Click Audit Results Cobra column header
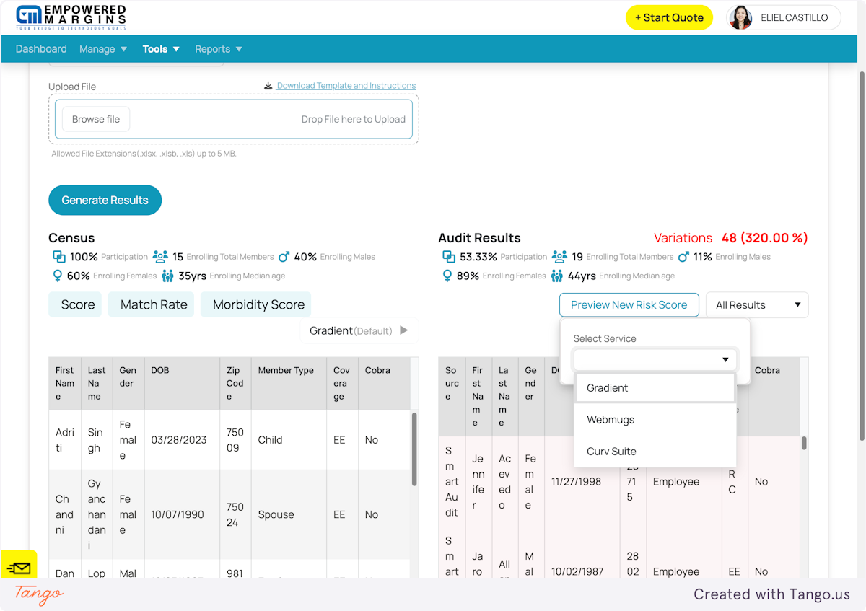Screen dimensions: 866x611 774,397
